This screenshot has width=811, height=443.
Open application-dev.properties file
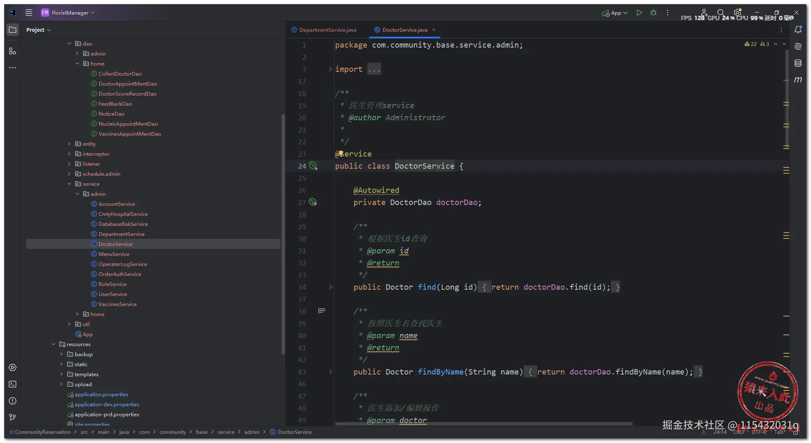(107, 404)
